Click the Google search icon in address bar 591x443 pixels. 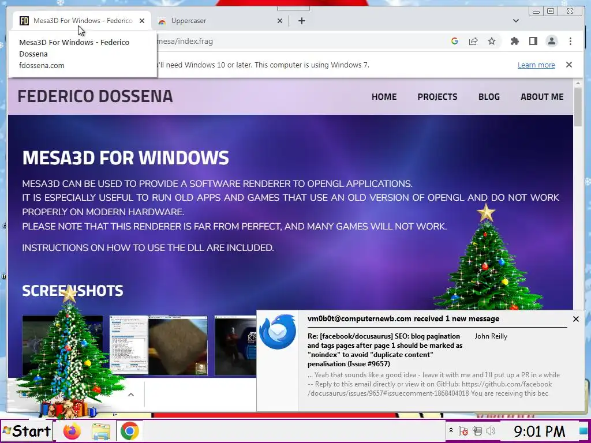[455, 41]
